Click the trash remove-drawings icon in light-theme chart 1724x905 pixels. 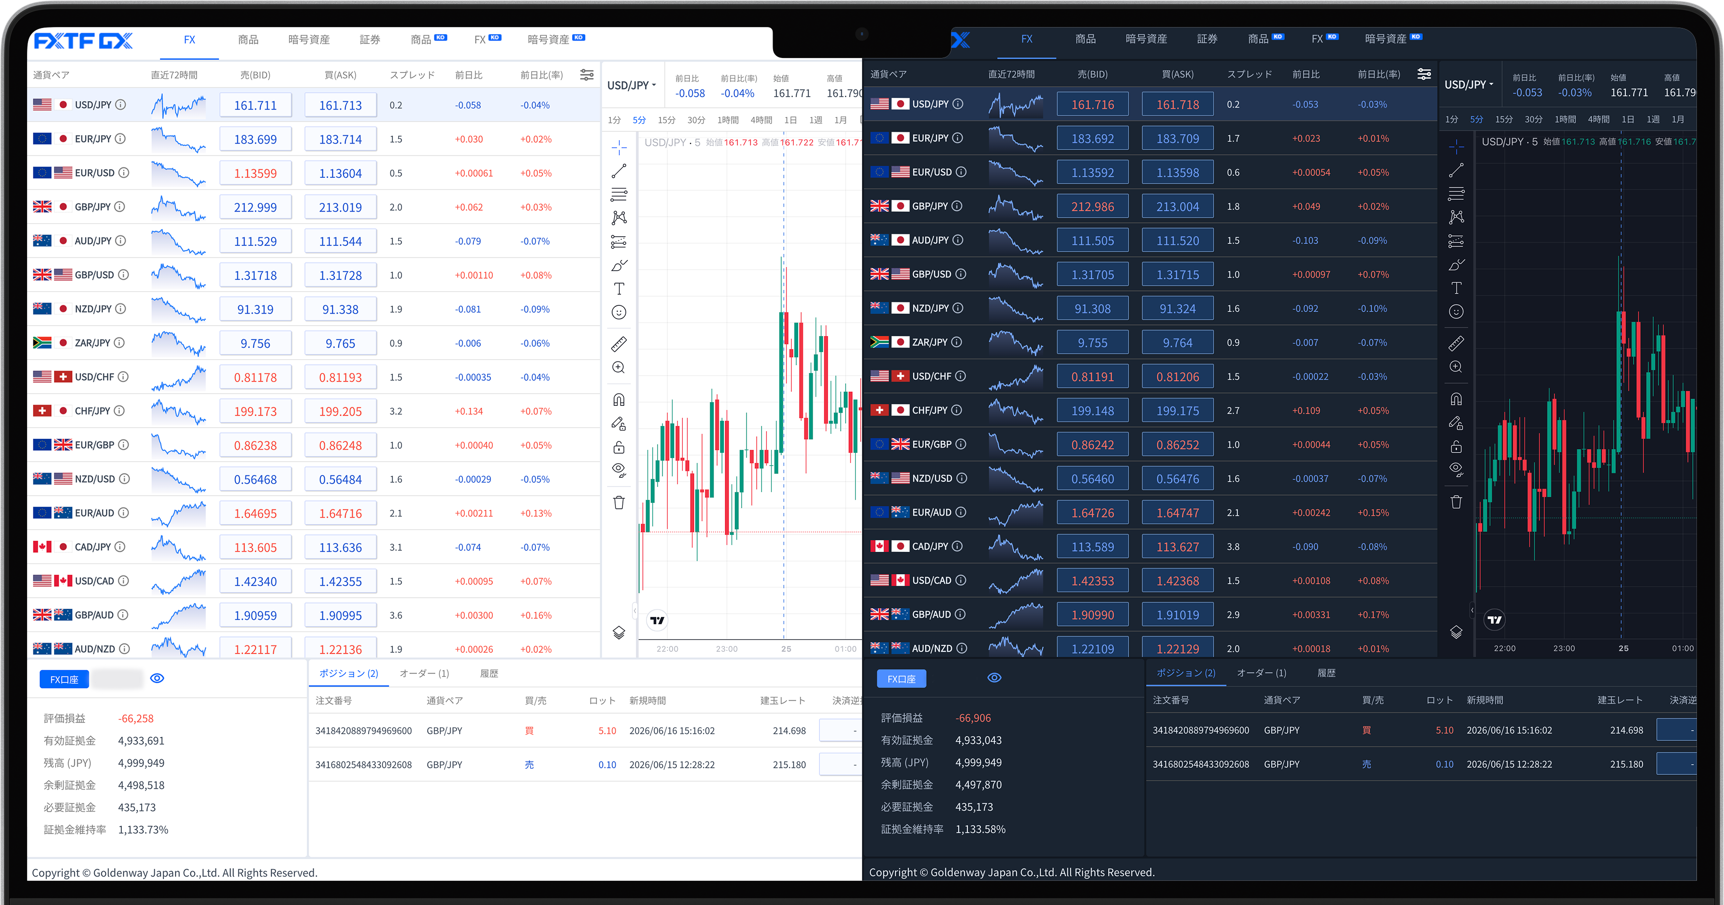pyautogui.click(x=619, y=502)
